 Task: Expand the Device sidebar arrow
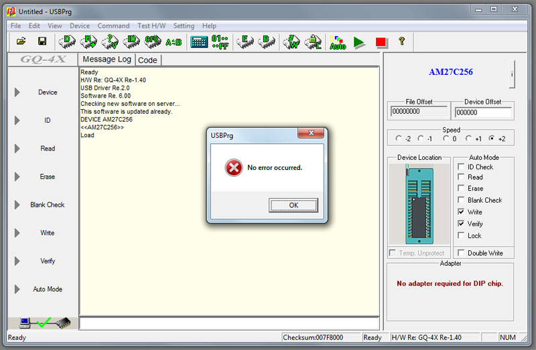click(17, 92)
